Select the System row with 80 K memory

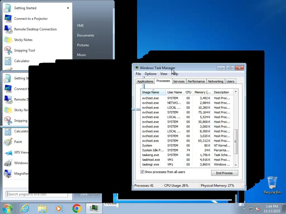coord(187,145)
